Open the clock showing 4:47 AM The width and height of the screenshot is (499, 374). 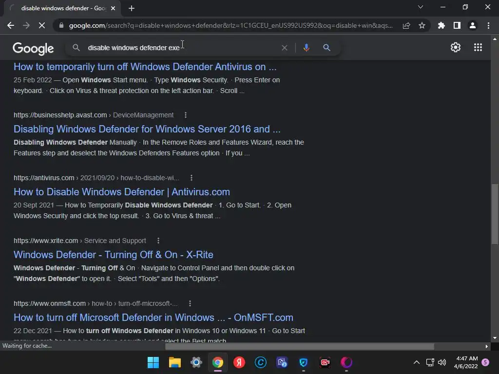click(x=466, y=362)
